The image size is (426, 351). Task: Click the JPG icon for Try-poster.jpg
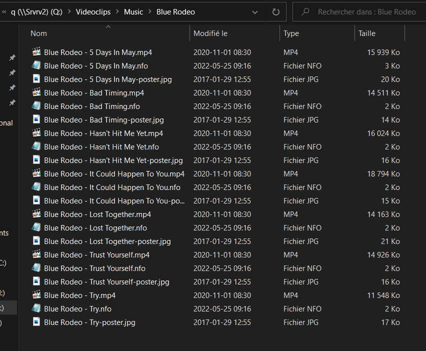point(36,322)
